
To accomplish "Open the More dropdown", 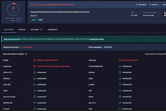I will pyautogui.click(x=164, y=5).
